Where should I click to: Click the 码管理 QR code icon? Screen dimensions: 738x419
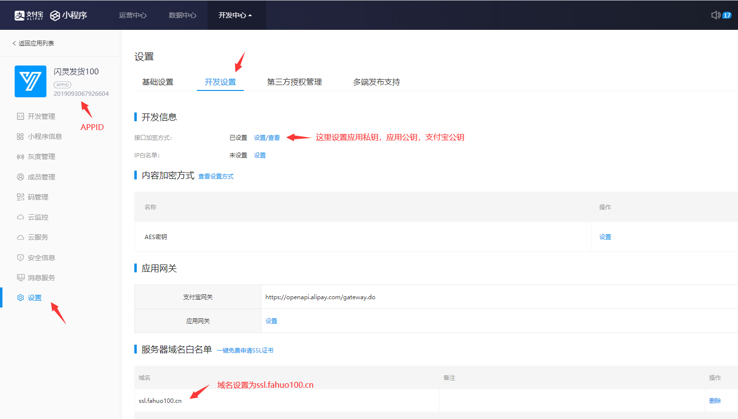pos(21,197)
